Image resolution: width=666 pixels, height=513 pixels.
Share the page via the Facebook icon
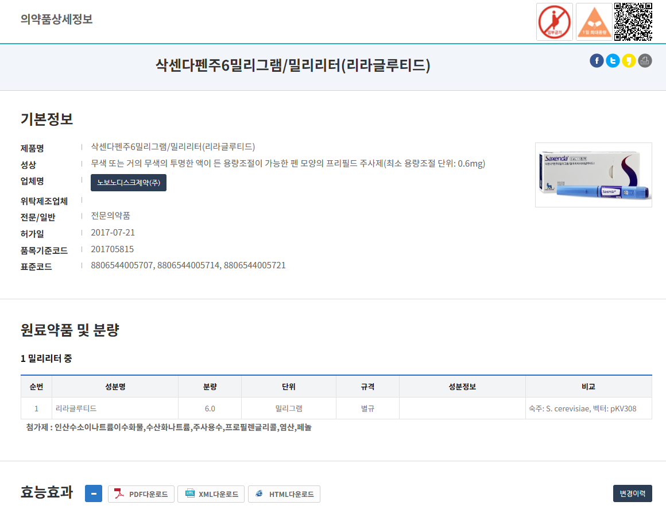point(597,60)
